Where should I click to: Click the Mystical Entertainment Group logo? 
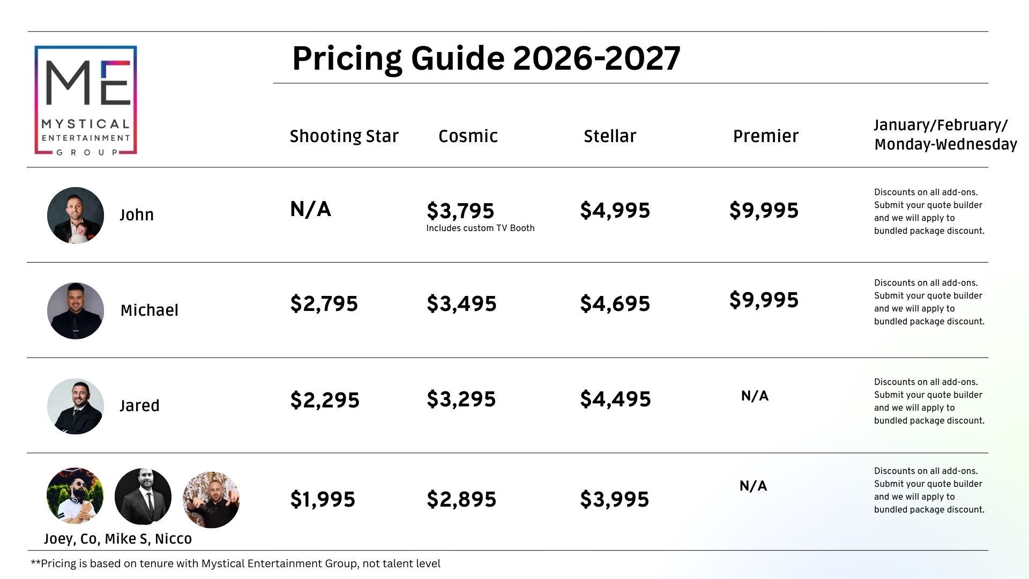[86, 100]
